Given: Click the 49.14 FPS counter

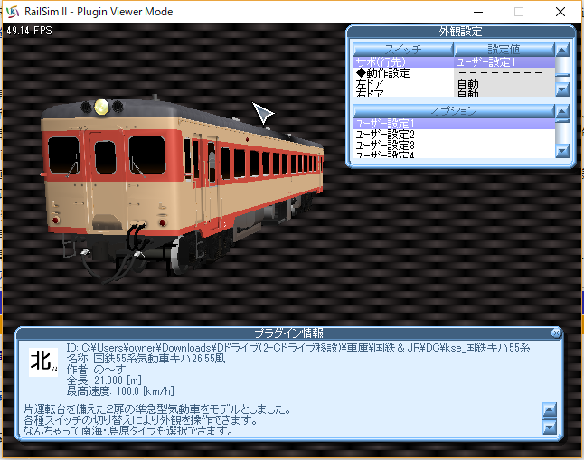Looking at the screenshot, I should pyautogui.click(x=30, y=31).
